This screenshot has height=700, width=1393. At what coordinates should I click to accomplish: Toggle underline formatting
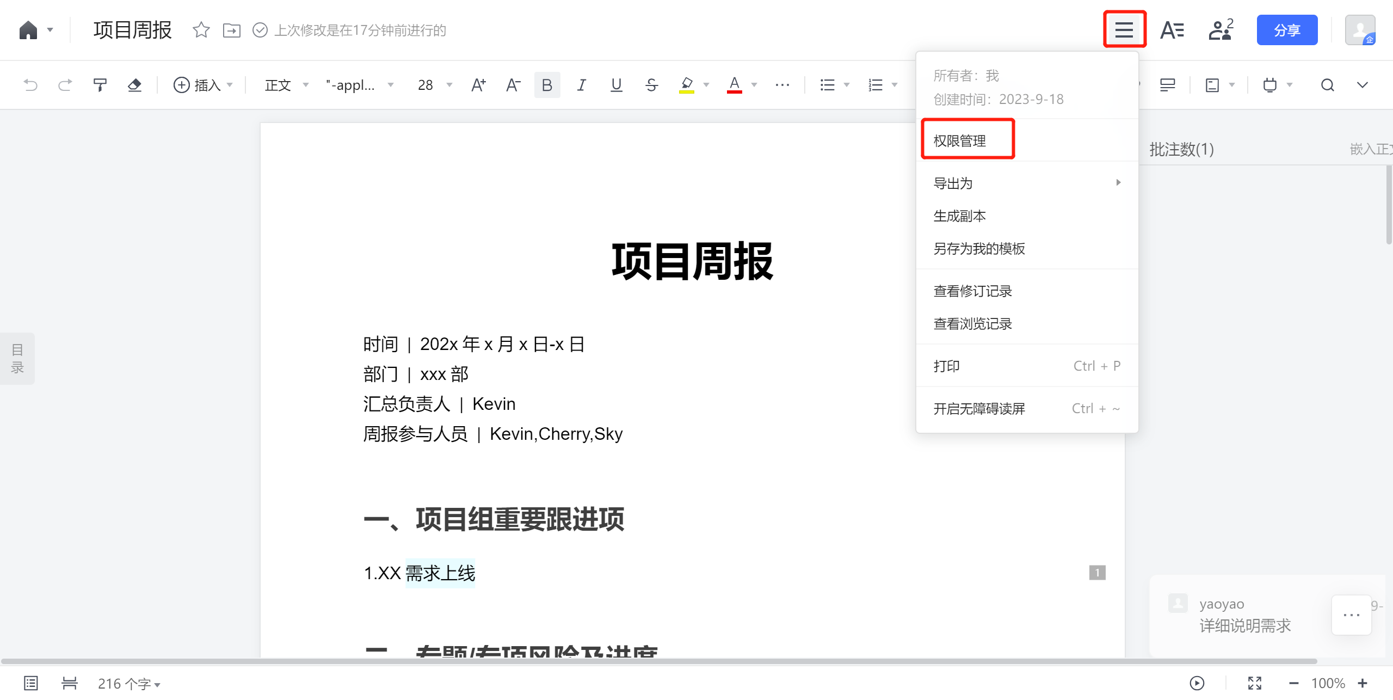pyautogui.click(x=616, y=85)
